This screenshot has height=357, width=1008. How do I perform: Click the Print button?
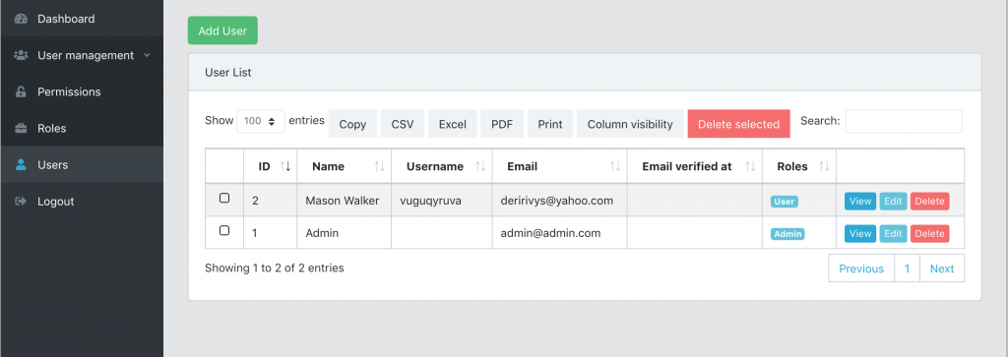click(x=550, y=124)
